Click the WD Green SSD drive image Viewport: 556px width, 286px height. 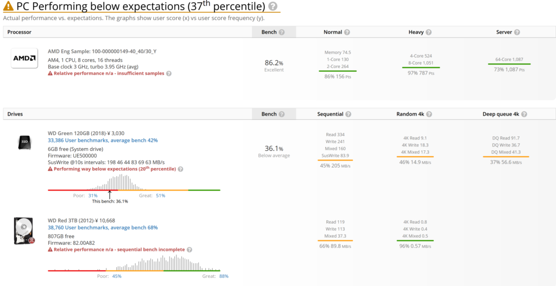(23, 142)
